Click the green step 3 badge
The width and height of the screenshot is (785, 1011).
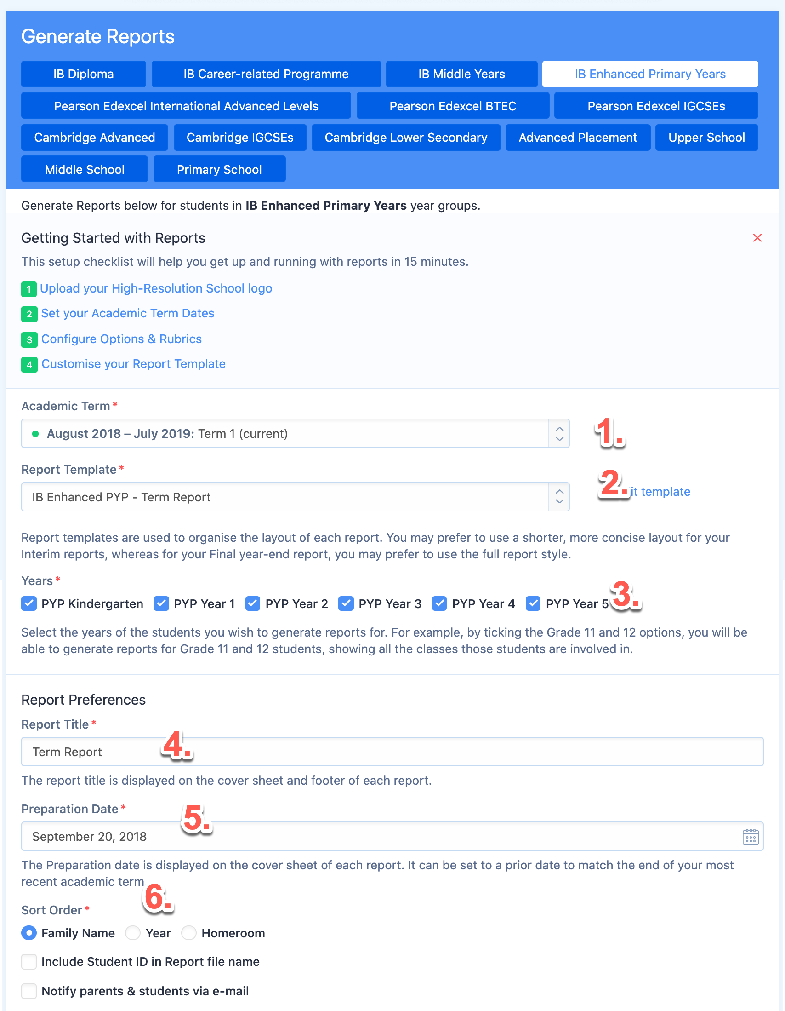29,340
